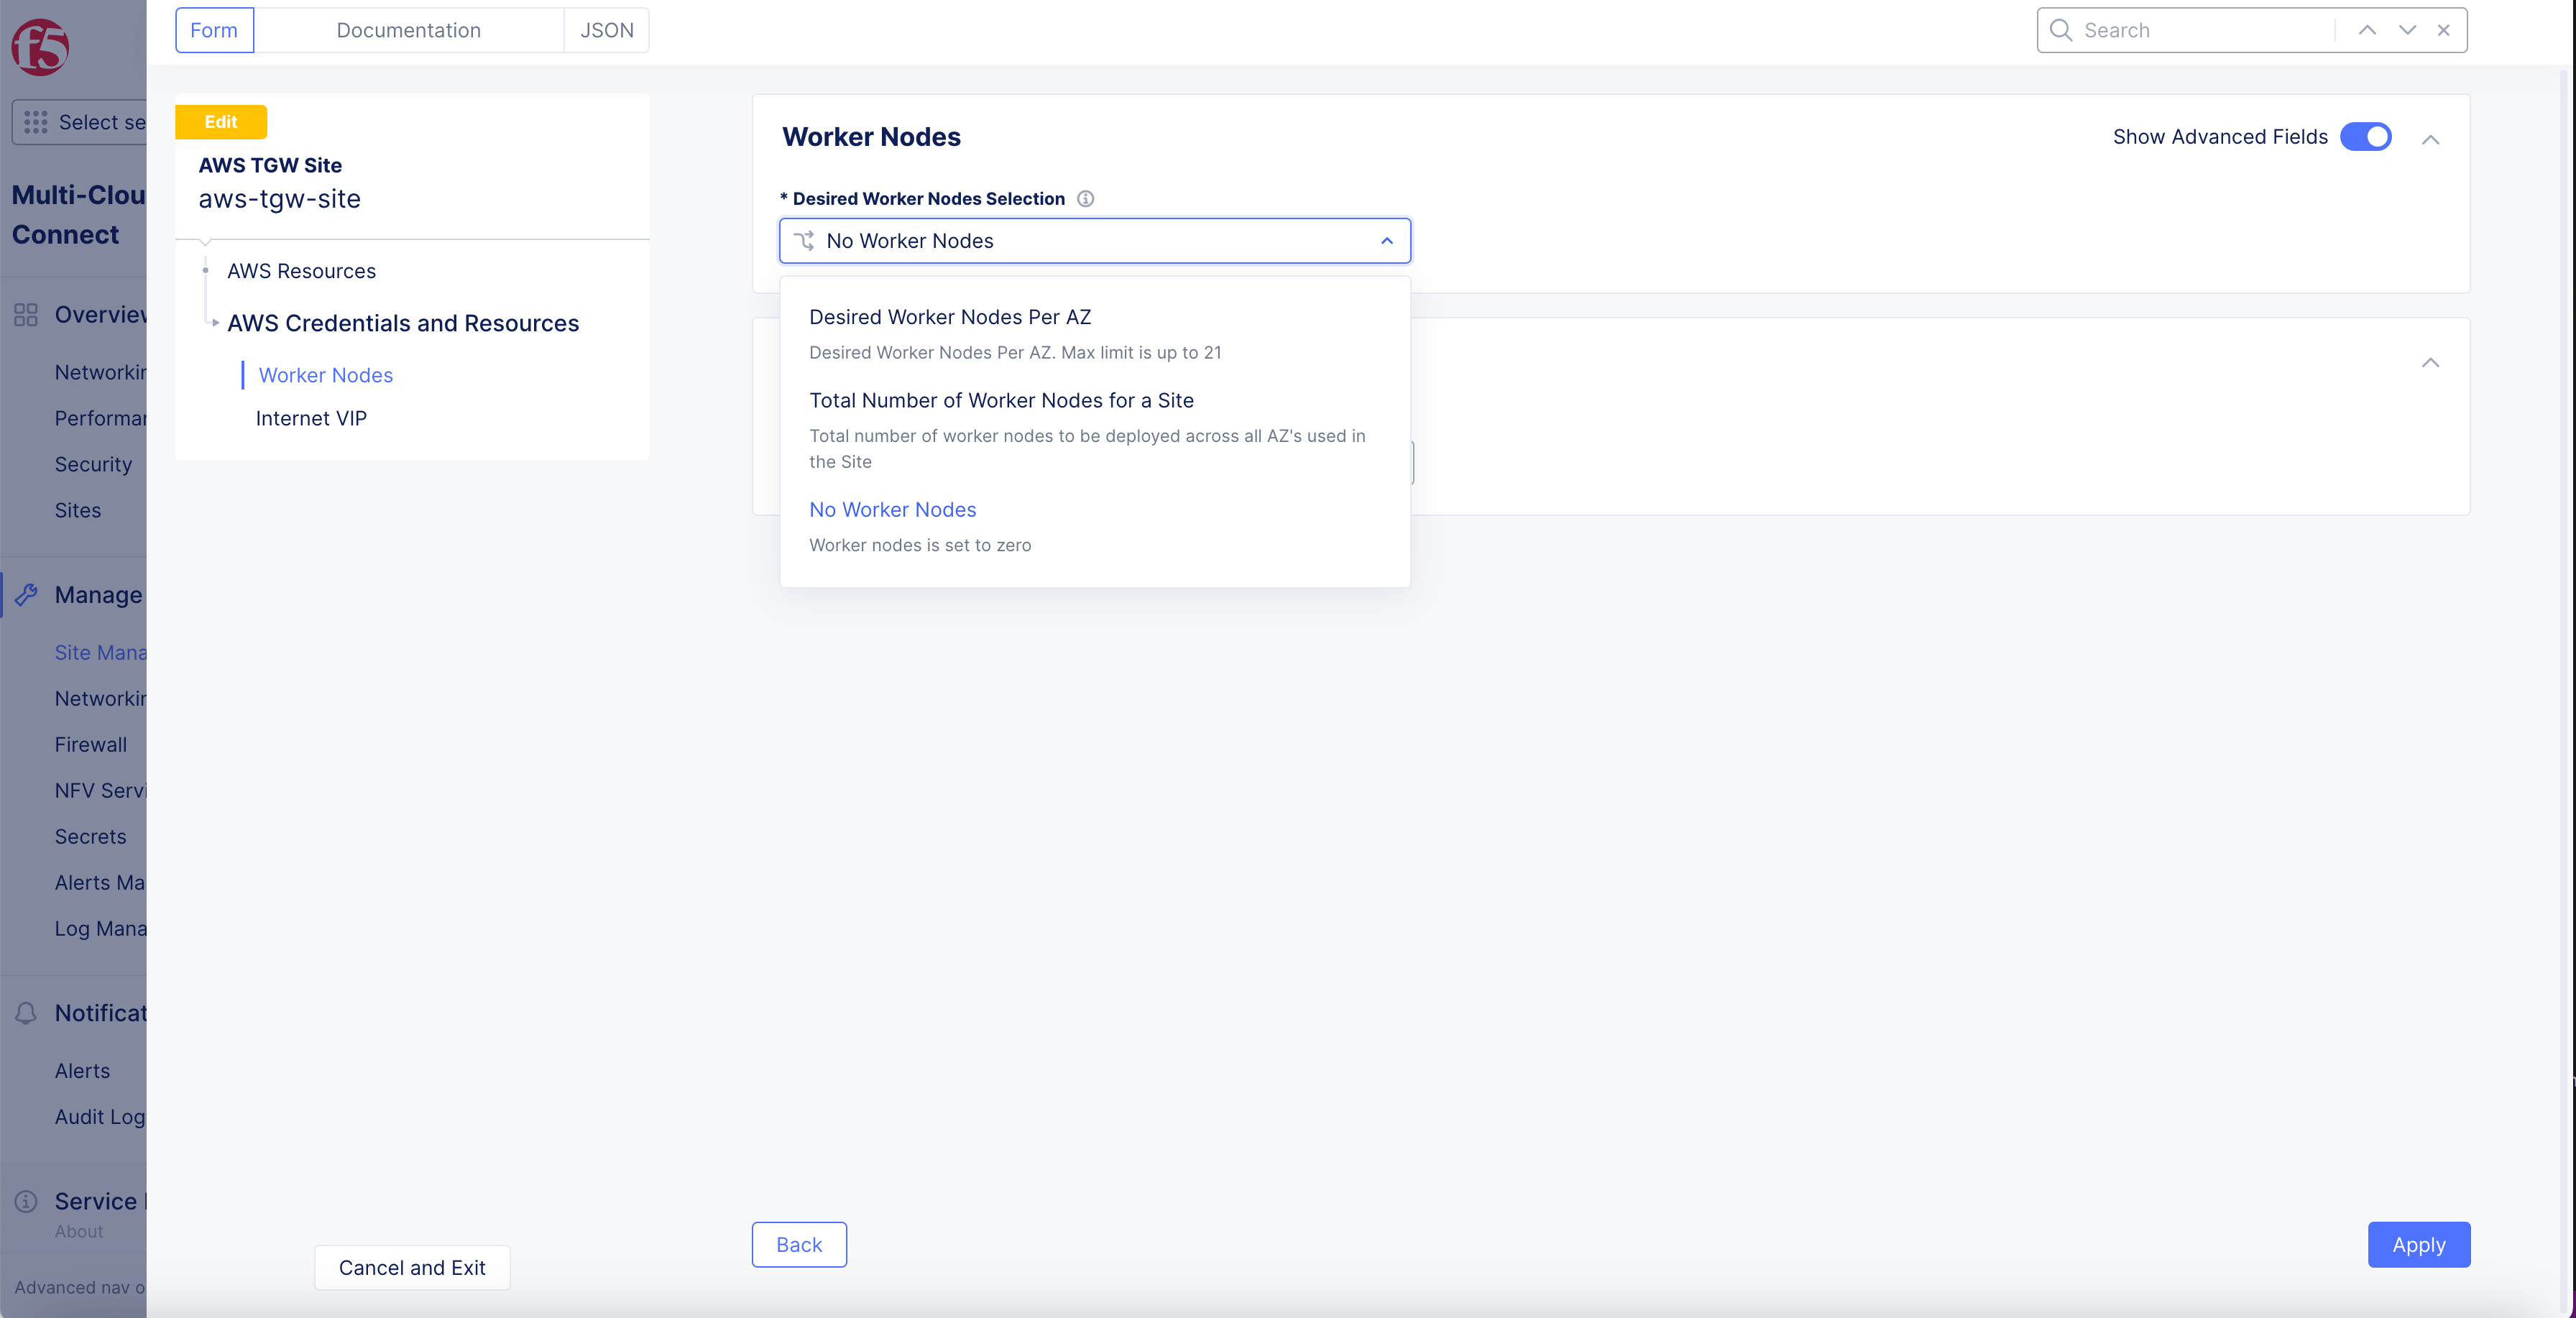Close the No Worker Nodes dropdown
Screen dimensions: 2576x1318
coord(1387,241)
